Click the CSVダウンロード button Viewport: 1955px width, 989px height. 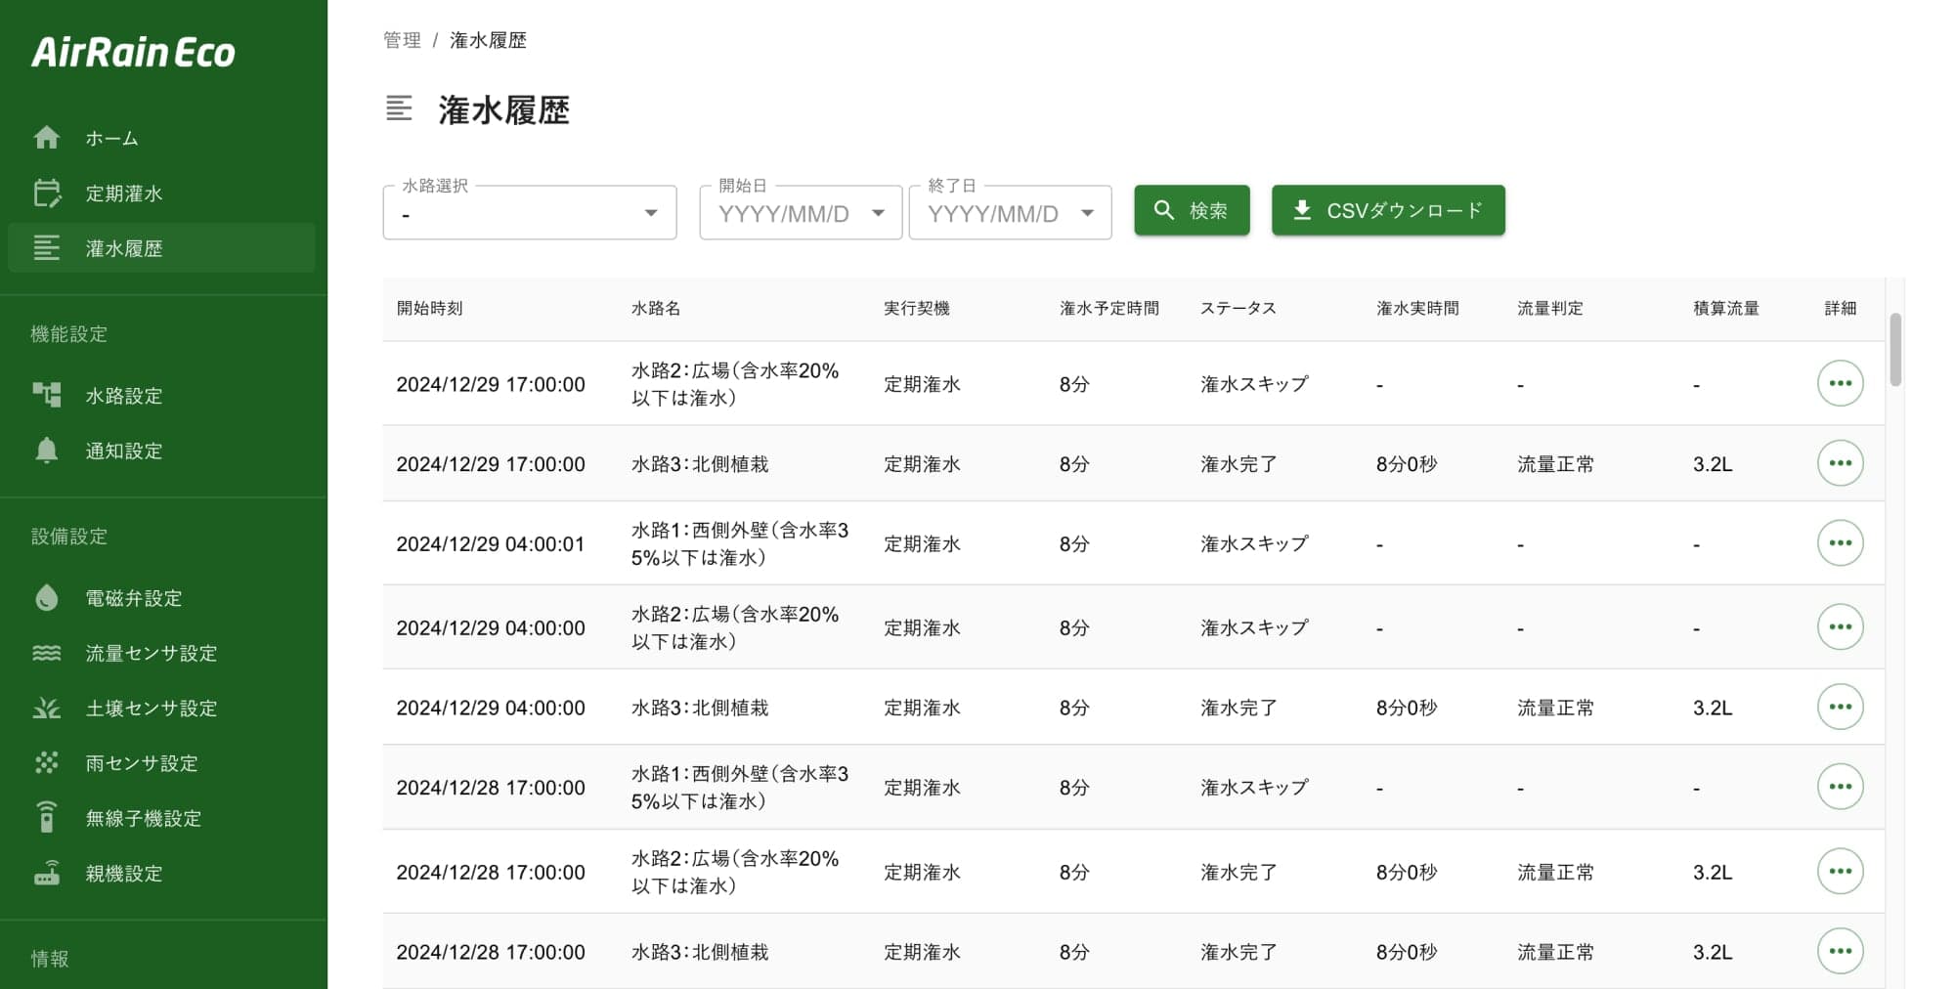1387,210
